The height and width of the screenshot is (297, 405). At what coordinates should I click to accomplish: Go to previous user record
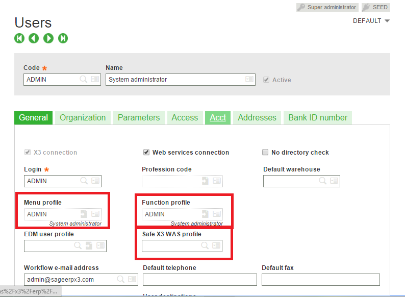click(34, 38)
